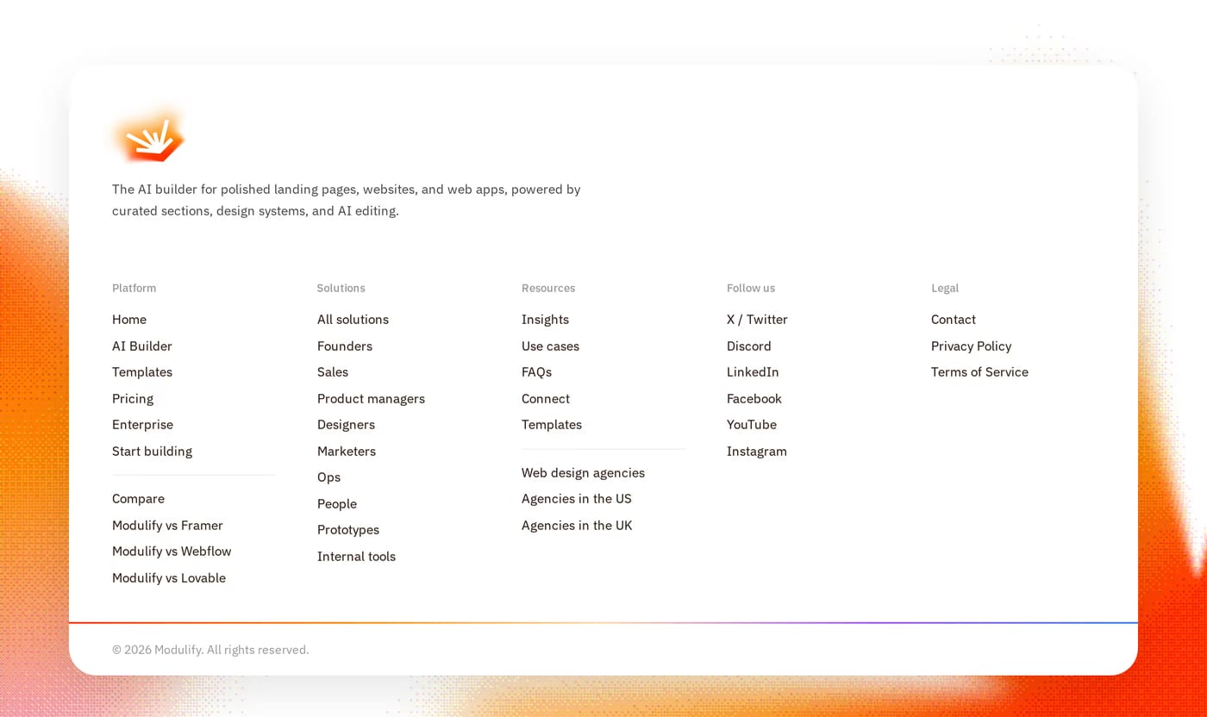Open the Sales solutions link
This screenshot has width=1207, height=717.
[x=333, y=372]
